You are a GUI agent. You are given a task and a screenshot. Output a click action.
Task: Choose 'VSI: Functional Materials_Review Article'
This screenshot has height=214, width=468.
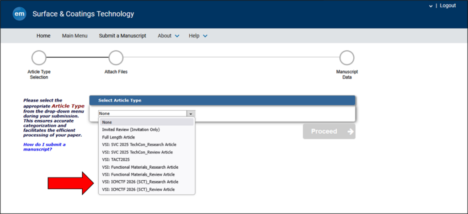click(x=138, y=175)
